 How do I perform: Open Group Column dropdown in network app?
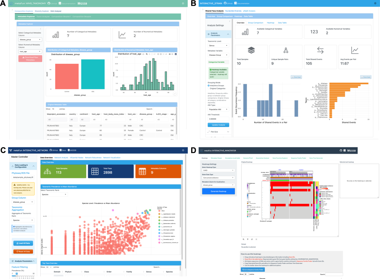pos(23,202)
